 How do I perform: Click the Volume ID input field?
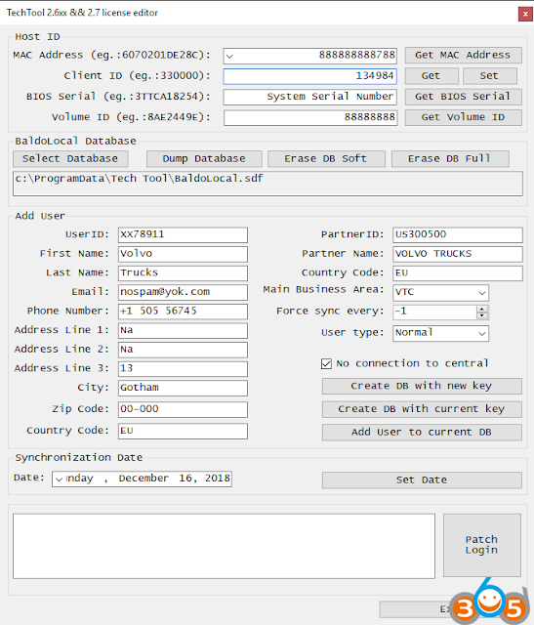click(x=310, y=117)
